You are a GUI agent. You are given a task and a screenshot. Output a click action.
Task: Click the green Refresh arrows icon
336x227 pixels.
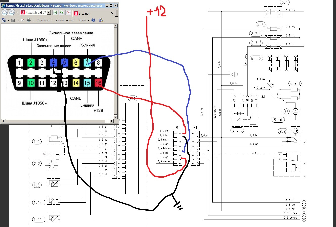pos(62,12)
